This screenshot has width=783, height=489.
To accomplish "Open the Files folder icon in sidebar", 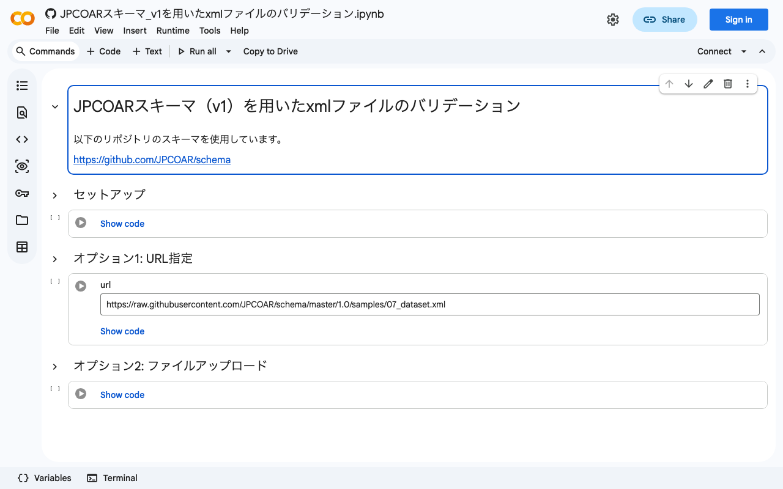I will (x=22, y=220).
